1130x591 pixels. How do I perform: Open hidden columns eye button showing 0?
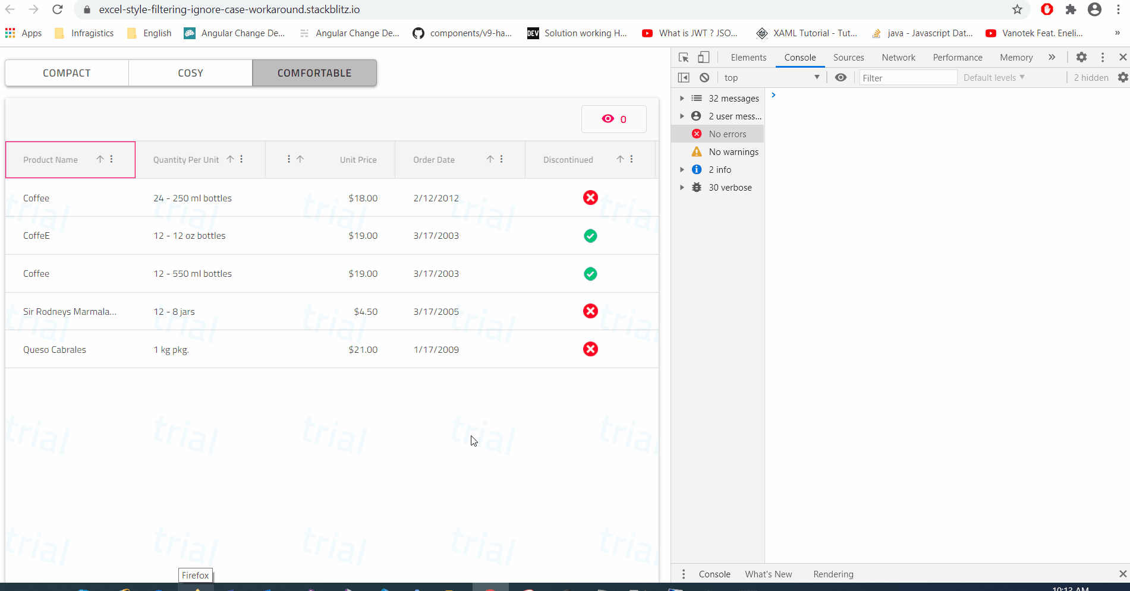tap(614, 119)
